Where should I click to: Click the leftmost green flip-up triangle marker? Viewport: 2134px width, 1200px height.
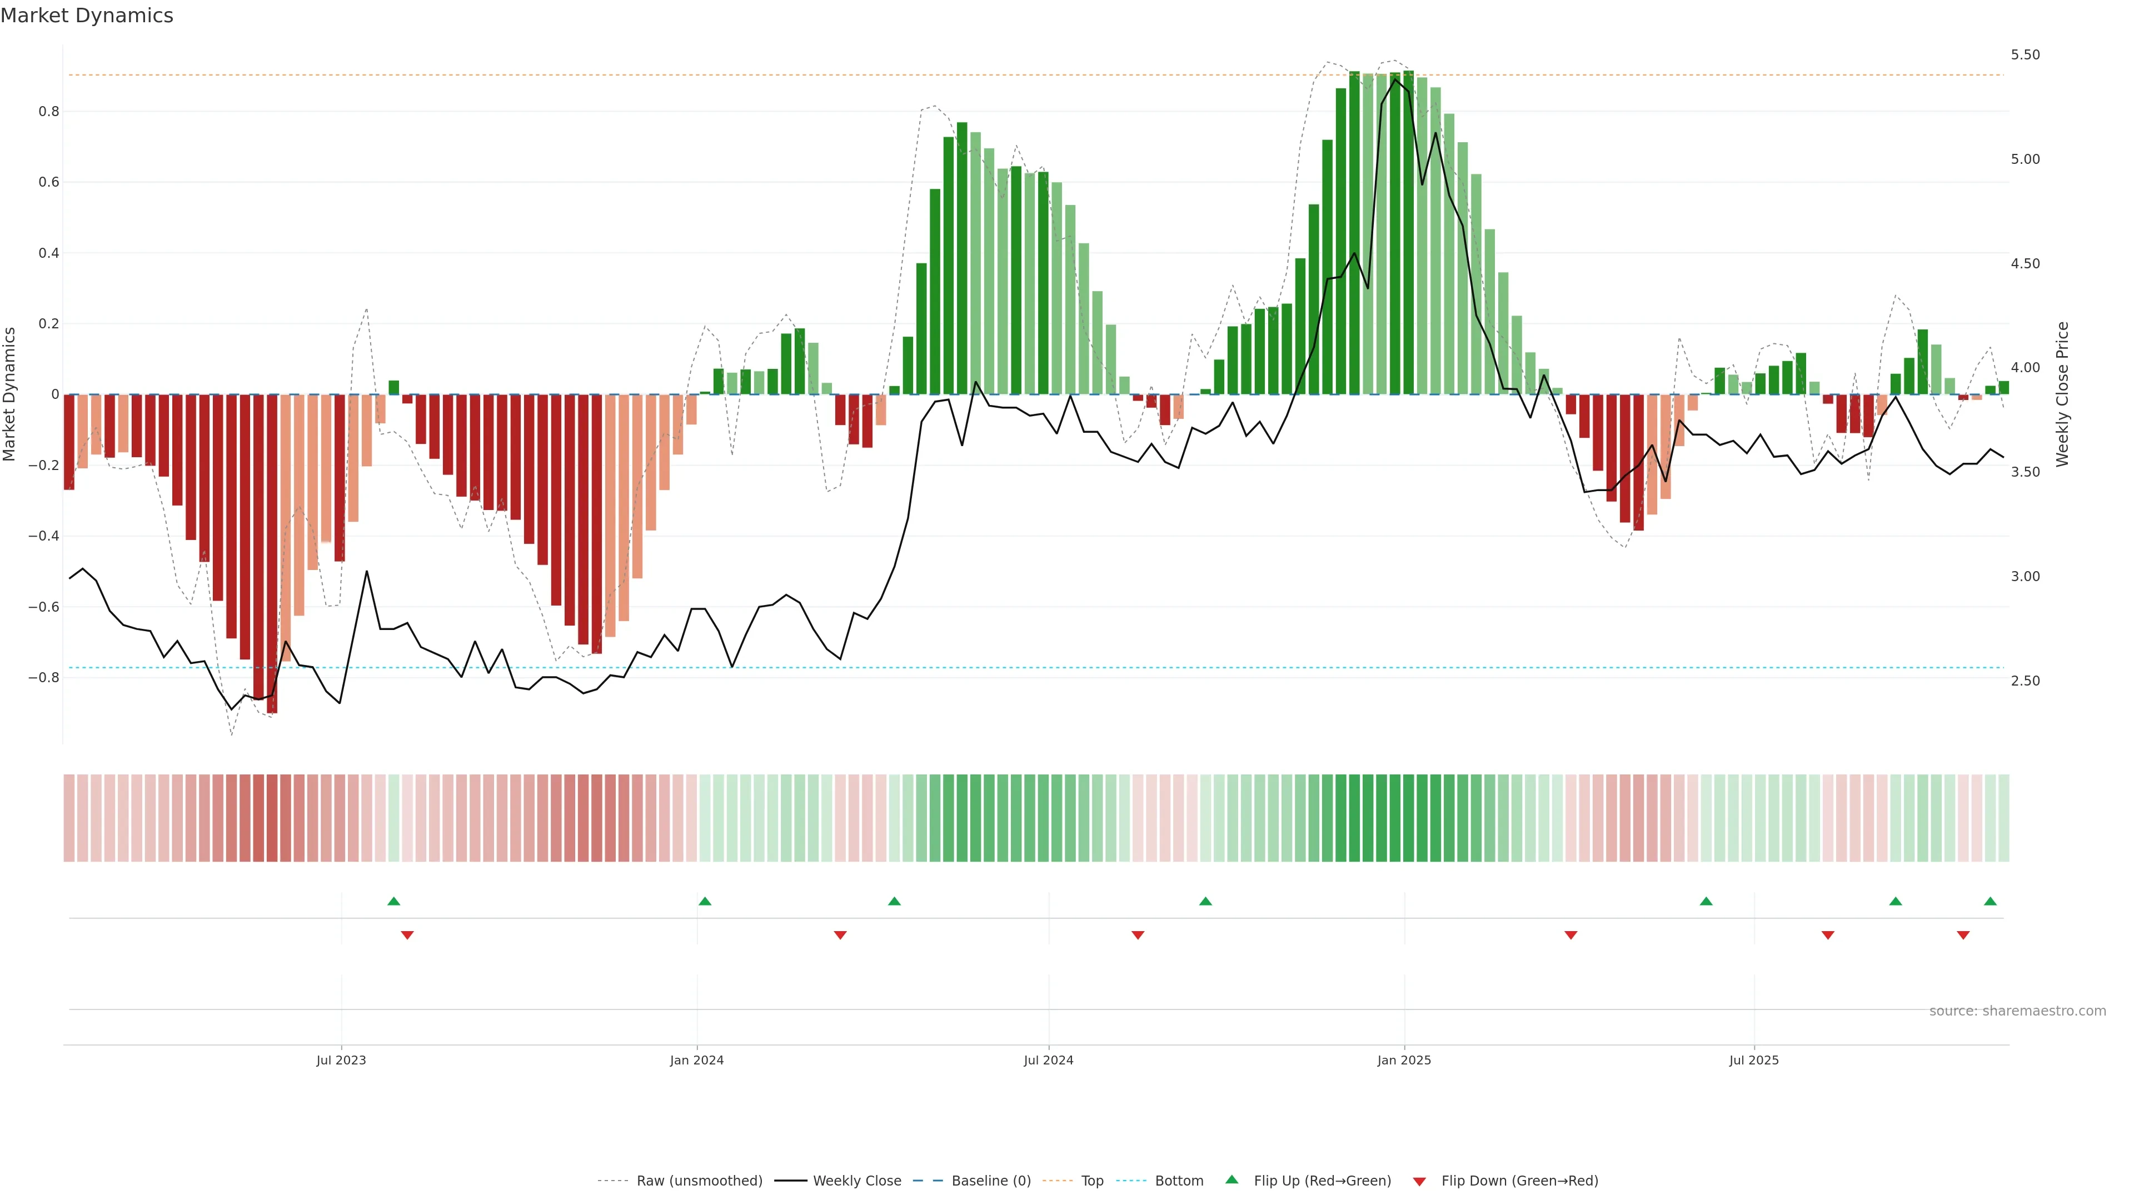(393, 901)
